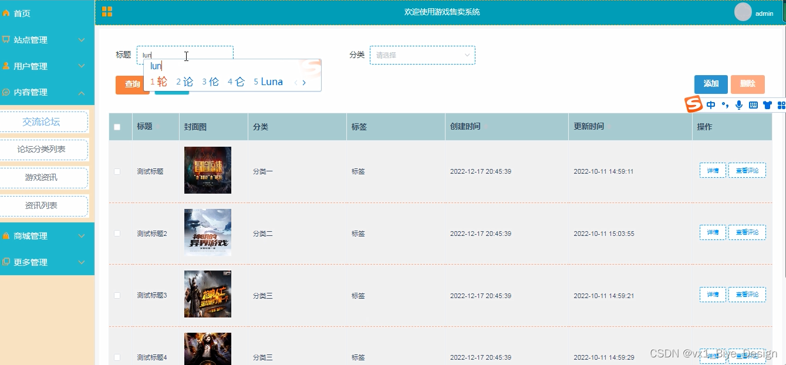
Task: Click the orange 查询 search button
Action: (x=132, y=85)
